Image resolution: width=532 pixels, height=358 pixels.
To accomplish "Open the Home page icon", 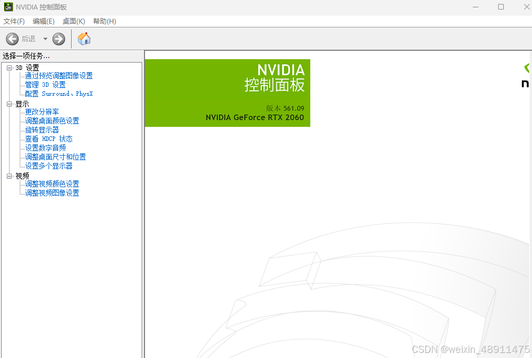I will 84,39.
